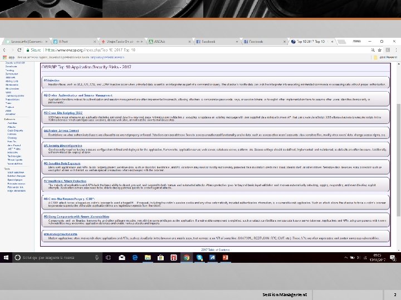The width and height of the screenshot is (401, 300).
Task: Click the Cortana search box
Action: [x=57, y=258]
